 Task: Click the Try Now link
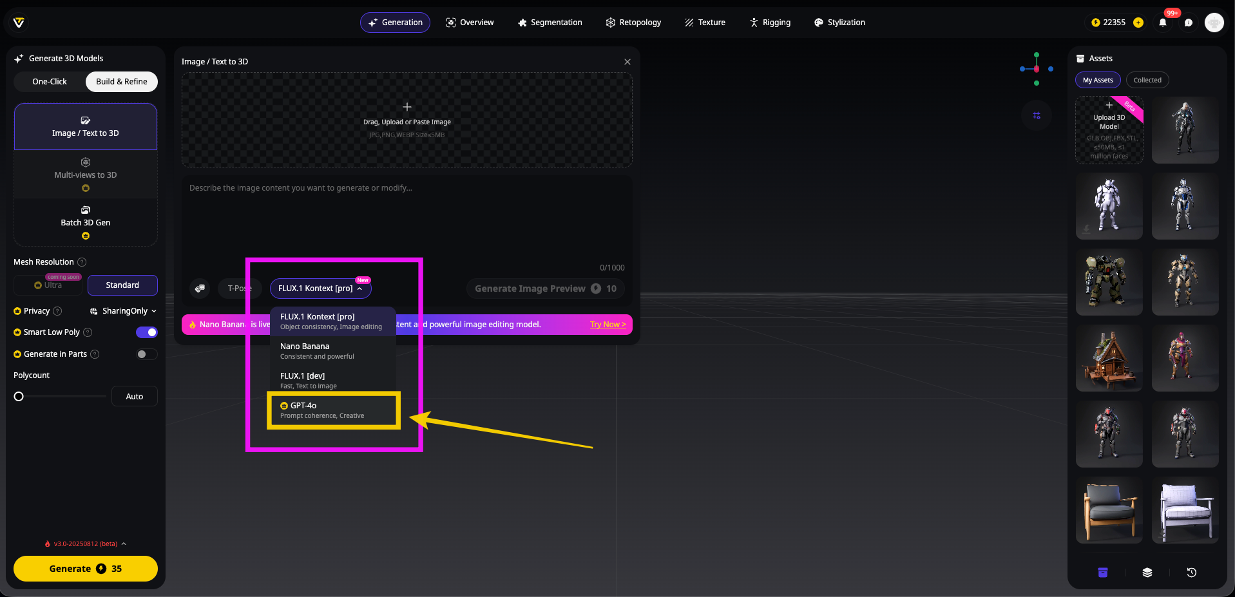pyautogui.click(x=608, y=325)
